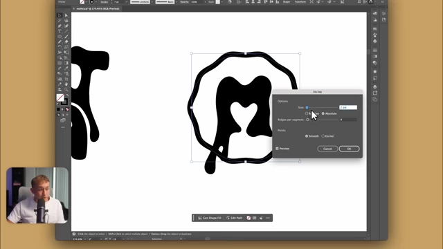Click Edit Path in contextual bar

(234, 218)
